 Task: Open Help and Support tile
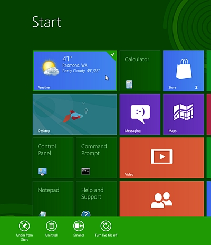97,199
